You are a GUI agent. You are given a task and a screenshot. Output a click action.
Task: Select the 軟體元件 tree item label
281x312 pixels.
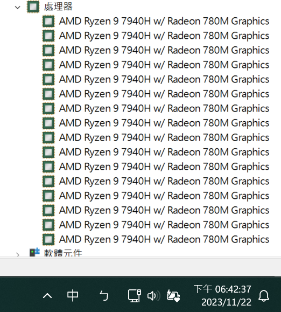pyautogui.click(x=63, y=253)
